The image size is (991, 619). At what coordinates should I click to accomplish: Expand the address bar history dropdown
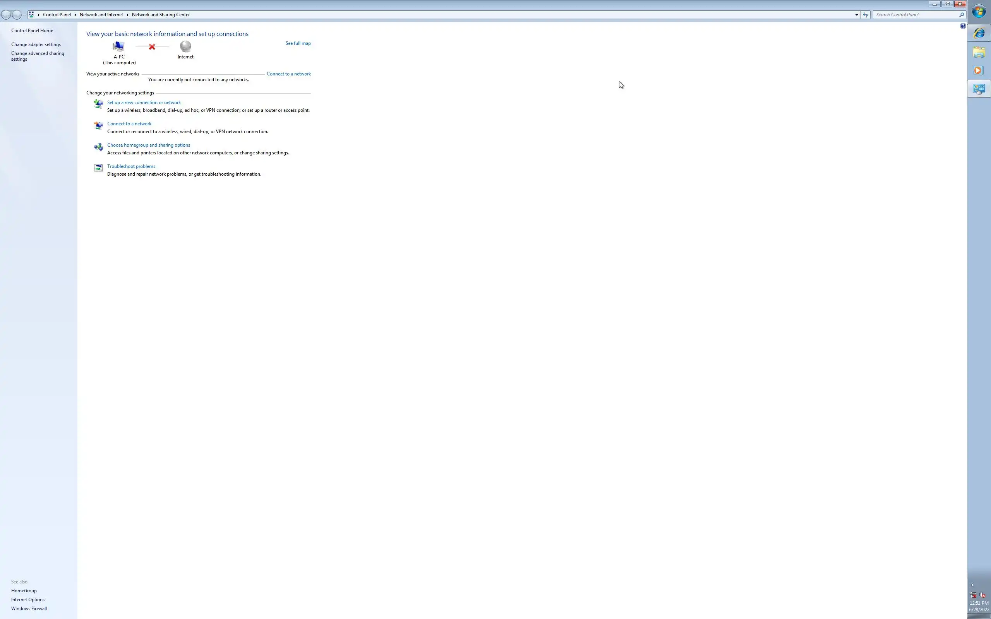(856, 15)
